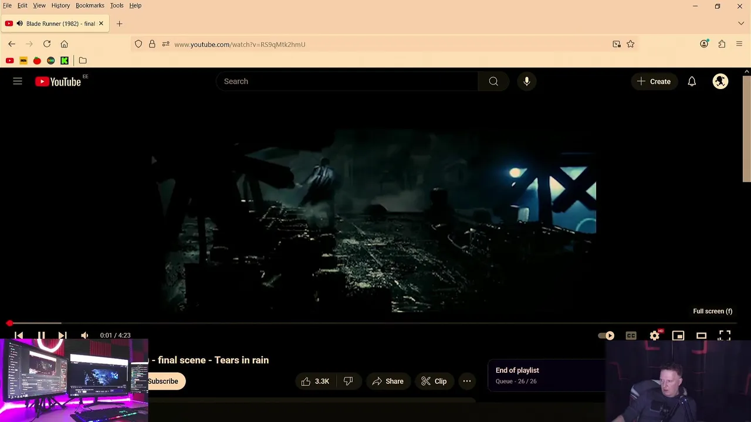Open the IMDb bookmark in bookmarks toolbar
This screenshot has height=422, width=751.
[x=23, y=60]
